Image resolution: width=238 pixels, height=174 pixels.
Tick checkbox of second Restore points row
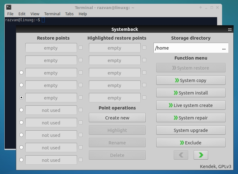tap(80, 60)
